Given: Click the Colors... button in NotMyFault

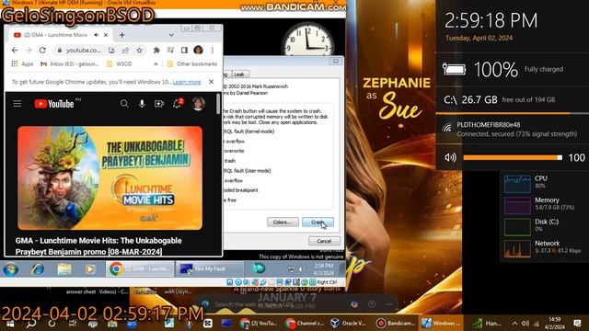Looking at the screenshot, I should click(283, 223).
